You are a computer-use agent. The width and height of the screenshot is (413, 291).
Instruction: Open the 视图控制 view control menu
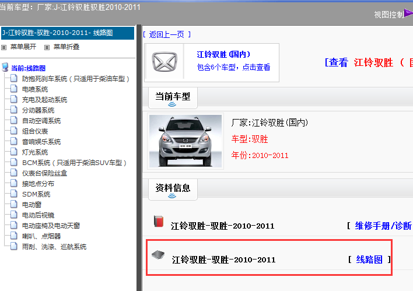(x=389, y=15)
